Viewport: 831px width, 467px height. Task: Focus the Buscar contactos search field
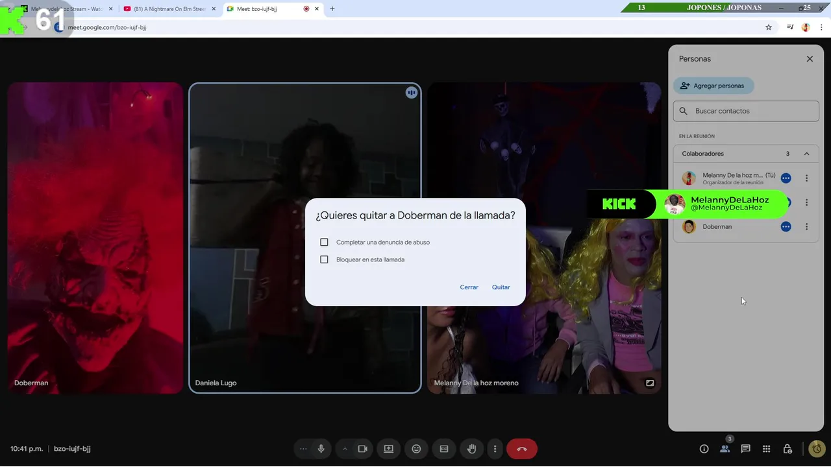(746, 111)
